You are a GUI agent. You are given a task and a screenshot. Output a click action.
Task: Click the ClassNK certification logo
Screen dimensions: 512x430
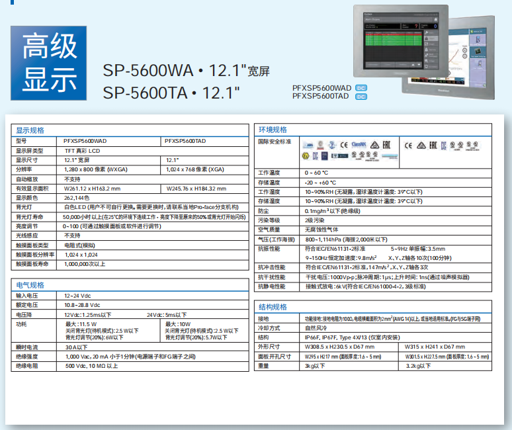[359, 144]
